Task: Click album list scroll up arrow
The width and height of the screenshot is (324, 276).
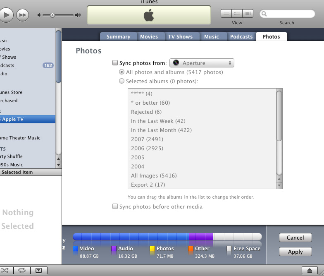Action: click(279, 179)
